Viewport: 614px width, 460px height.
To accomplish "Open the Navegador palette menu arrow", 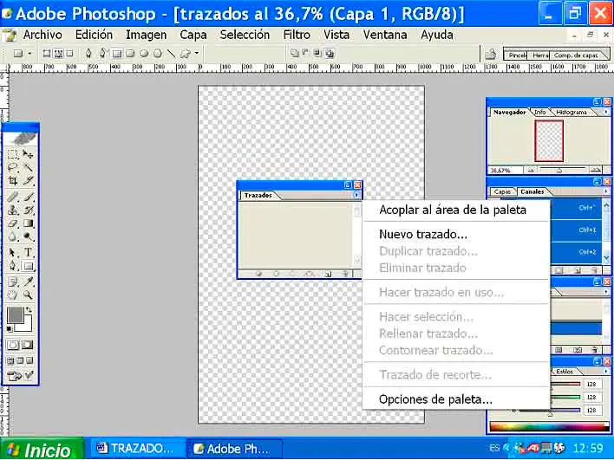I will pos(606,112).
